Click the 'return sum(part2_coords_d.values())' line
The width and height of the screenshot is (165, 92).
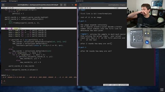tap(21, 70)
